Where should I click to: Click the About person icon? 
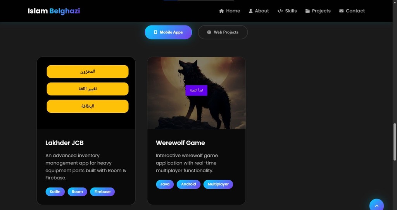click(x=251, y=11)
